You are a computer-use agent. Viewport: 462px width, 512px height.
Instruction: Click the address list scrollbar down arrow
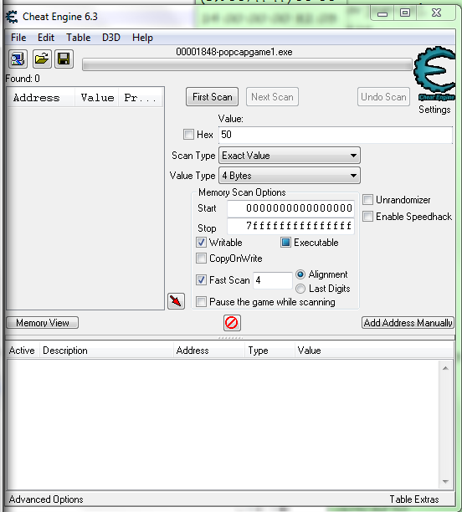(445, 482)
